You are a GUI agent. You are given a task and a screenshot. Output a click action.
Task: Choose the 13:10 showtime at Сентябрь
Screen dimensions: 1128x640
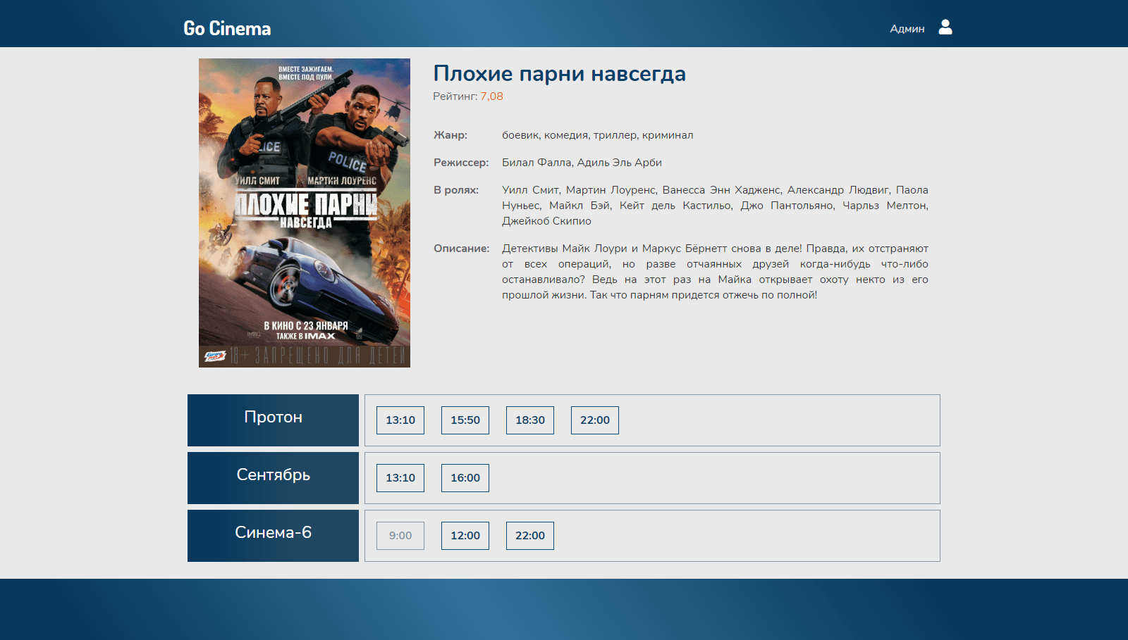tap(400, 478)
